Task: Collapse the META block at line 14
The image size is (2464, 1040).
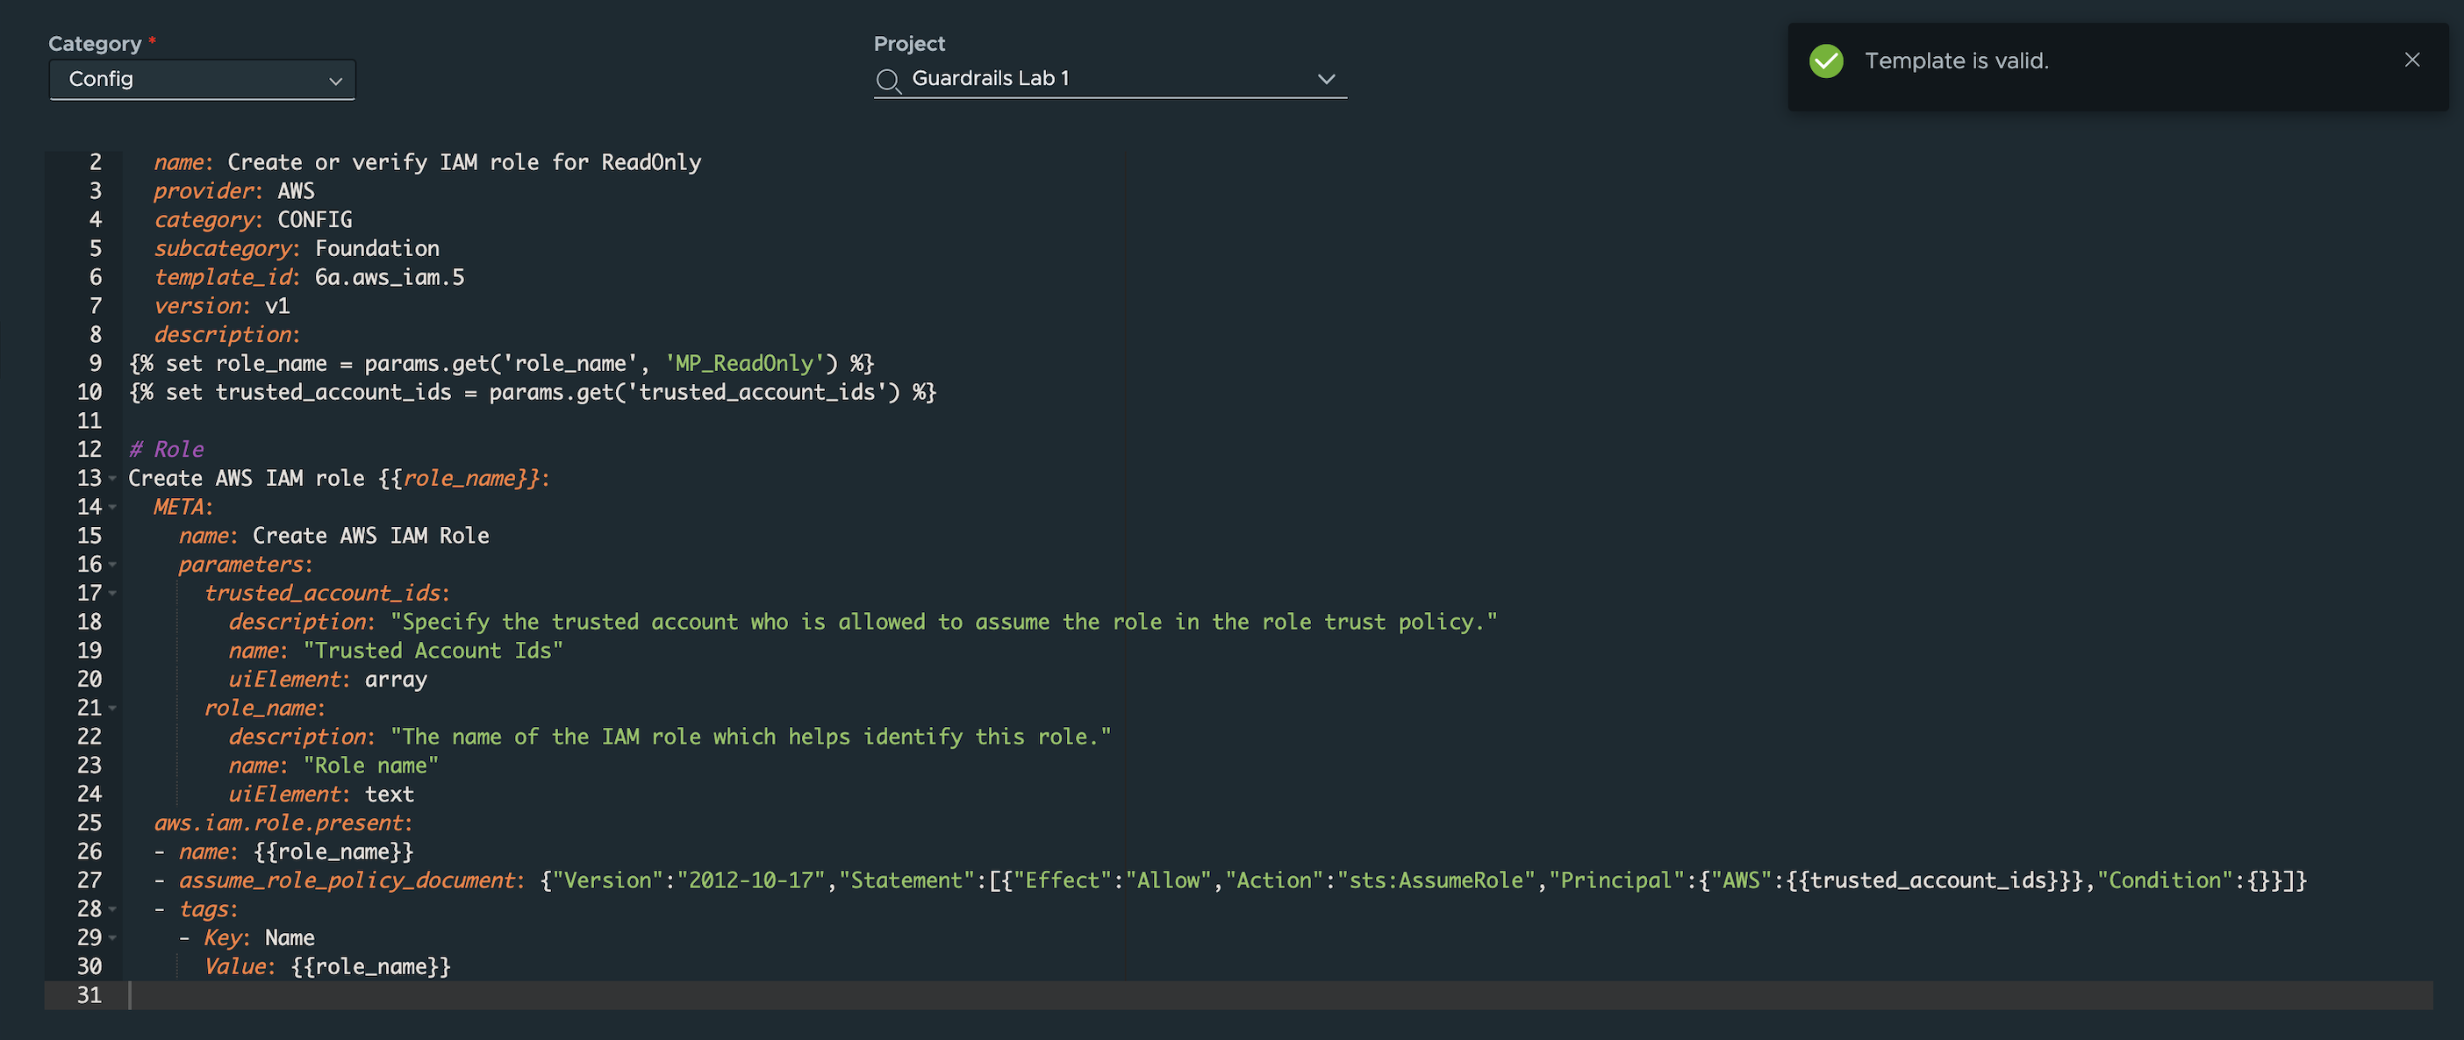Action: [x=113, y=507]
